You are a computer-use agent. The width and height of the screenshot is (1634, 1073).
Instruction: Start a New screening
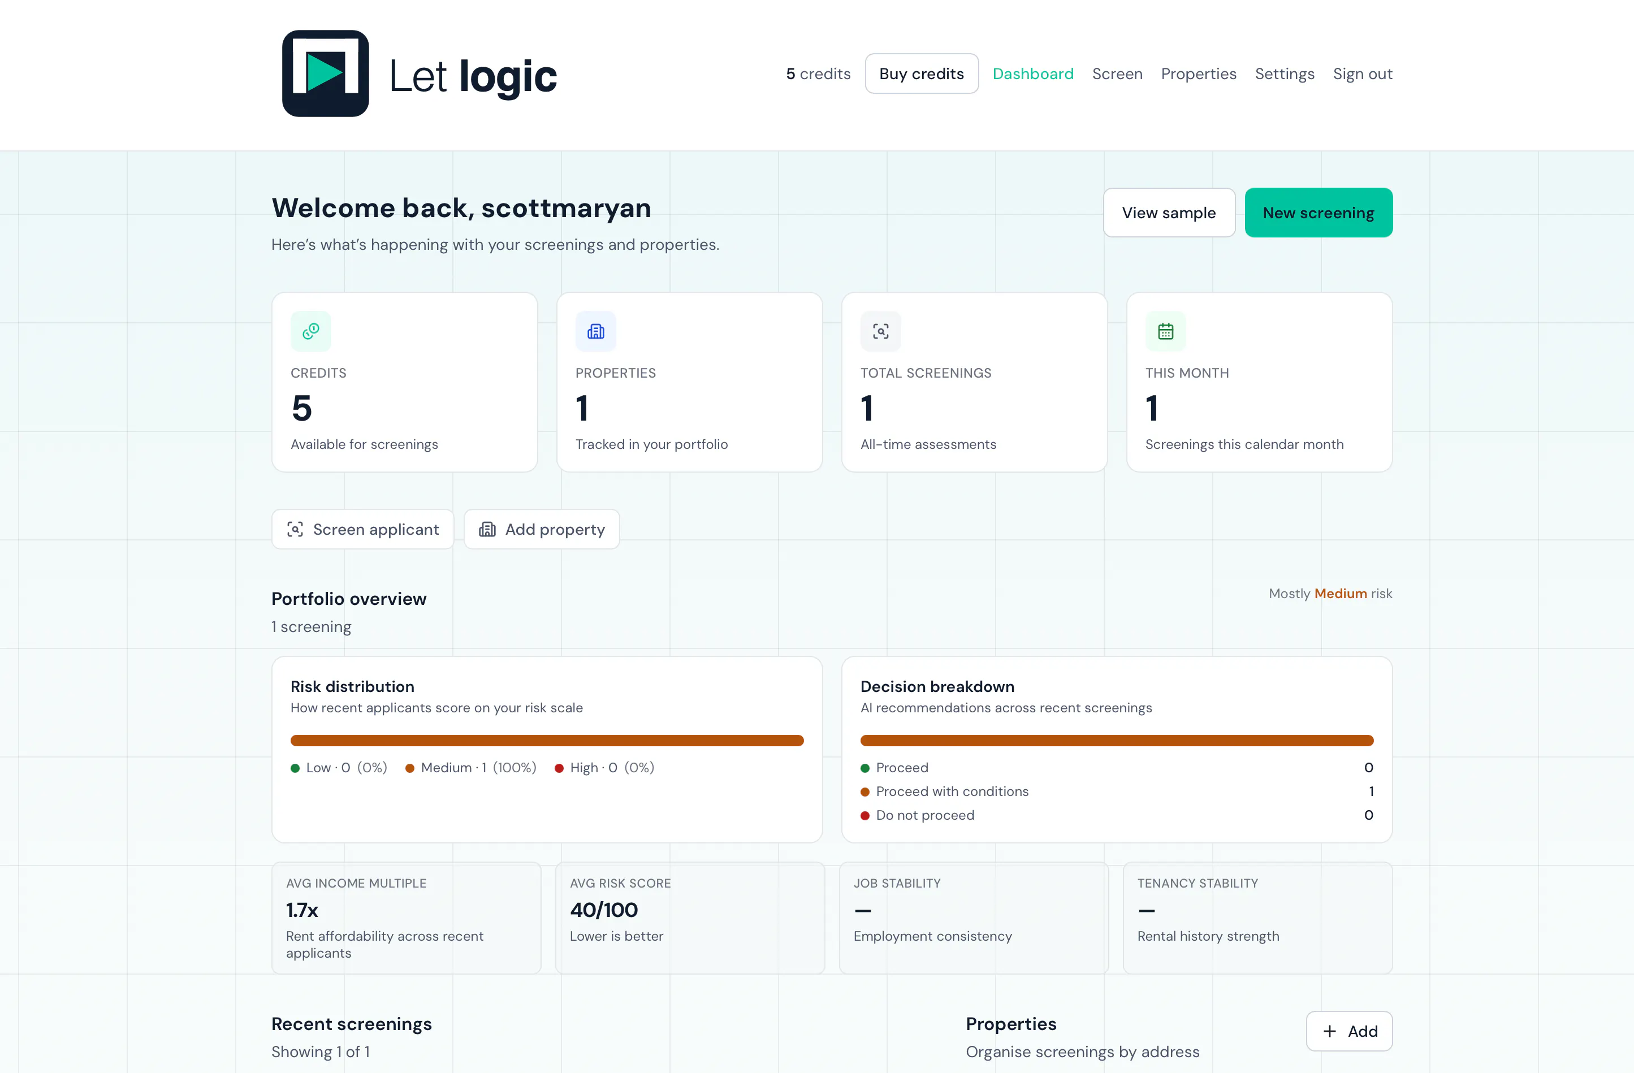click(x=1318, y=213)
